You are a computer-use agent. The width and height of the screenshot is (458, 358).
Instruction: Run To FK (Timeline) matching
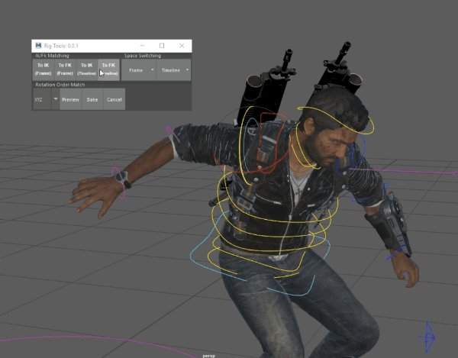108,69
